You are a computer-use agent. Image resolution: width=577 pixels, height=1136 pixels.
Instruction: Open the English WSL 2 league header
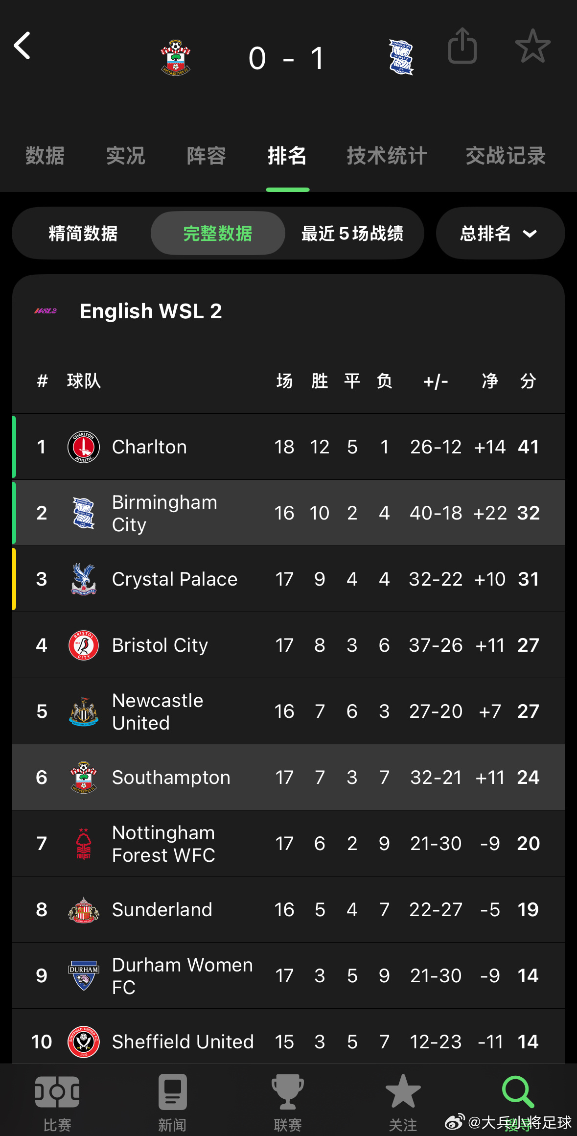pos(151,311)
